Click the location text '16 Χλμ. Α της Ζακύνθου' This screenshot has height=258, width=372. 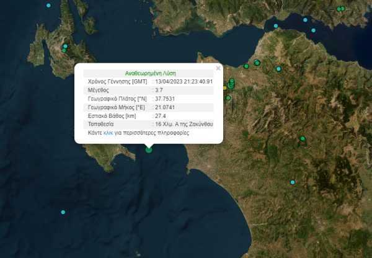[184, 125]
